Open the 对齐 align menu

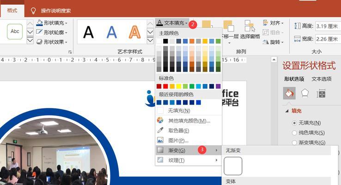tap(274, 23)
